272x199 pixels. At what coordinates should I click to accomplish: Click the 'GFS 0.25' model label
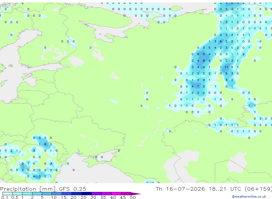(73, 189)
